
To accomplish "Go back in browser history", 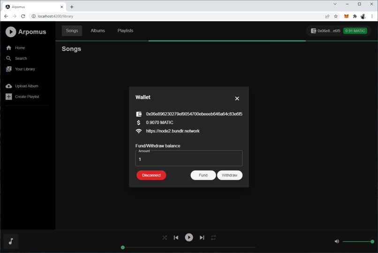I will pos(6,16).
